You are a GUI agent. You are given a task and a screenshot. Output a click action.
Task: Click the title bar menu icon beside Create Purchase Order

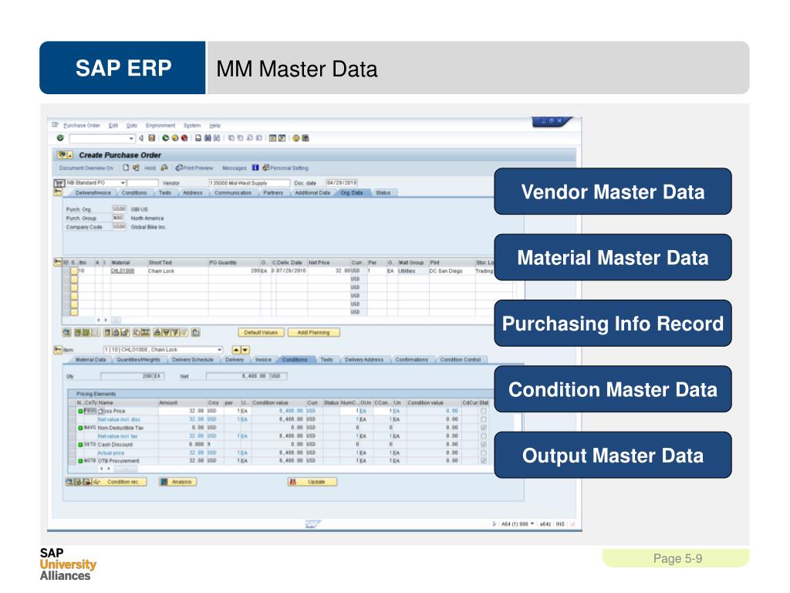66,154
